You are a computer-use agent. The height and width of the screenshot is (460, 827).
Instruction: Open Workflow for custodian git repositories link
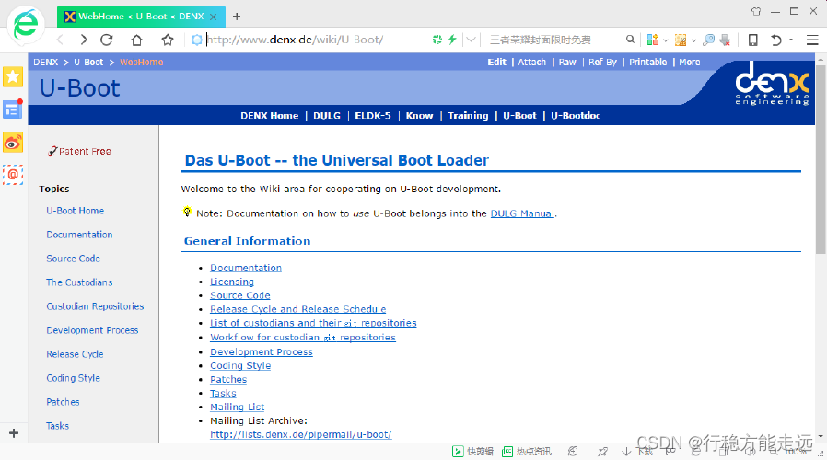click(x=303, y=338)
